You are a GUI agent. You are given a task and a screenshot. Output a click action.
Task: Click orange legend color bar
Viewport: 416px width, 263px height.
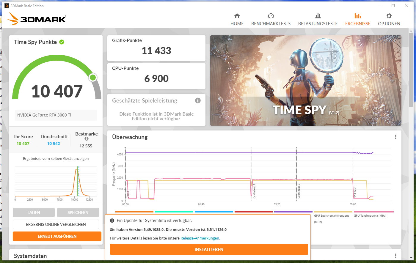pos(134,212)
